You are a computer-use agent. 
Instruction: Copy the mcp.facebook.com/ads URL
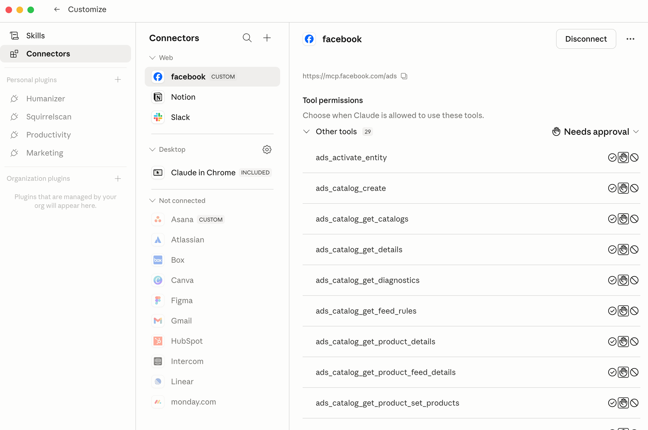404,76
